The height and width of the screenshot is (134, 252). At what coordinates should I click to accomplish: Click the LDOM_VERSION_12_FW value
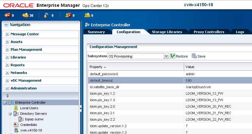pos(205,93)
